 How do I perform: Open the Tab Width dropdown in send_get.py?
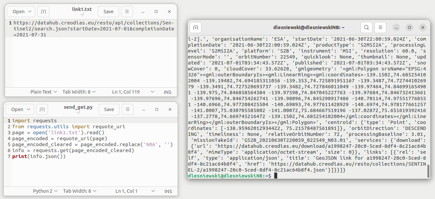79,191
